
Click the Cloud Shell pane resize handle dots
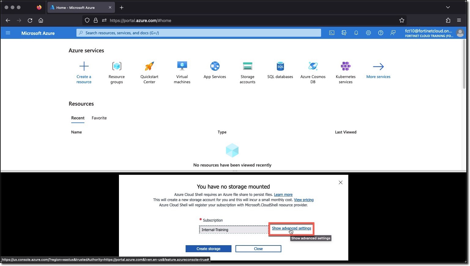[235, 171]
